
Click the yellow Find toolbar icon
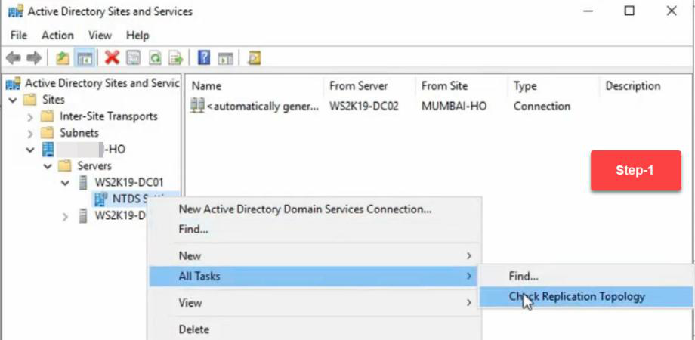(x=254, y=57)
